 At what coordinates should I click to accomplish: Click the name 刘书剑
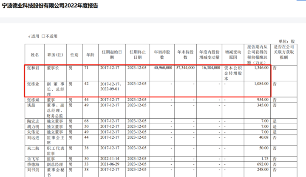click(x=33, y=170)
